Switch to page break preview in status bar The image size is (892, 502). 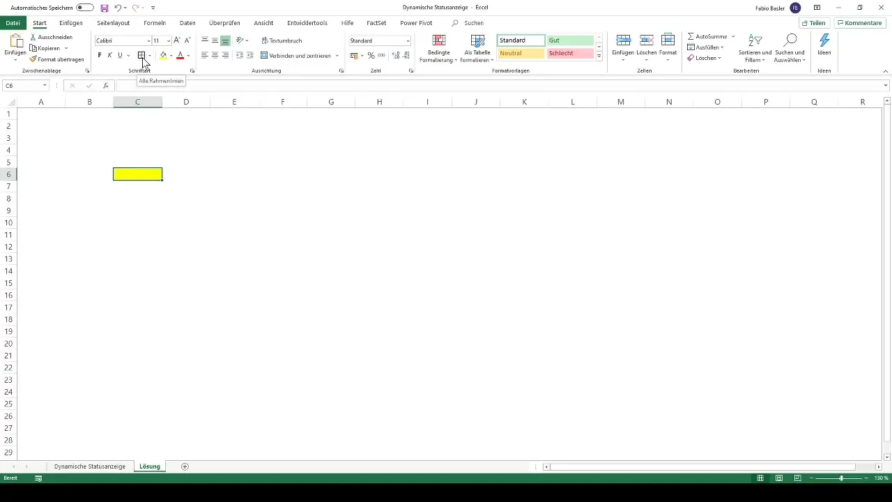click(x=797, y=478)
